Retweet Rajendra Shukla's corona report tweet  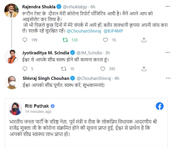coord(65,40)
